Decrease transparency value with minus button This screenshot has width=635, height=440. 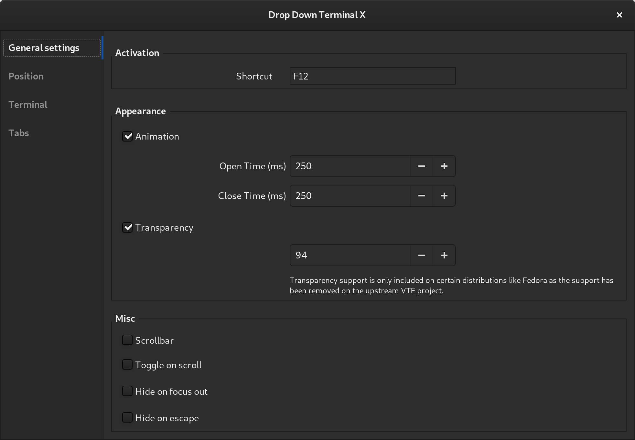point(421,255)
